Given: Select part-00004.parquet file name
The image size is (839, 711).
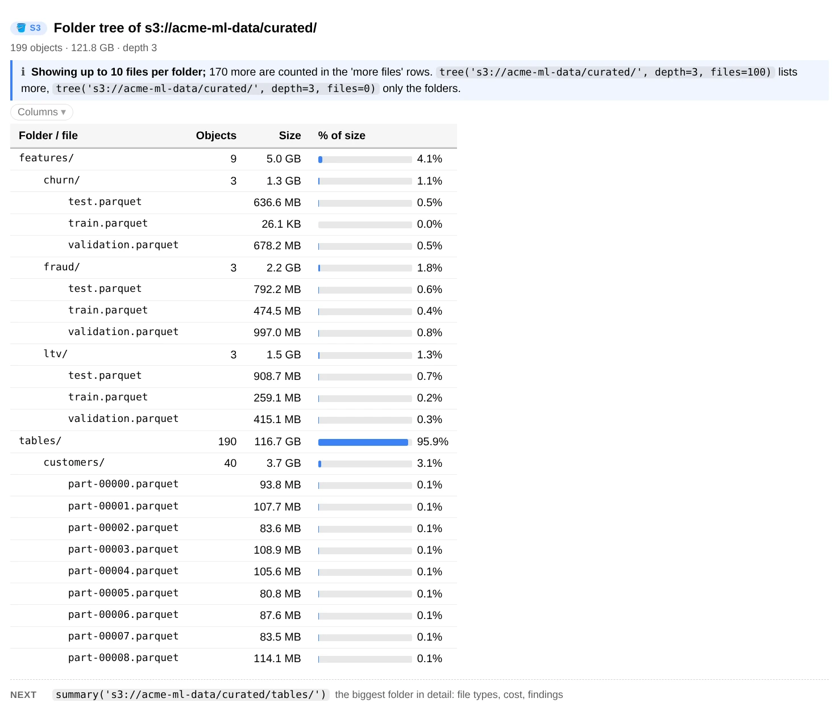Looking at the screenshot, I should [123, 571].
